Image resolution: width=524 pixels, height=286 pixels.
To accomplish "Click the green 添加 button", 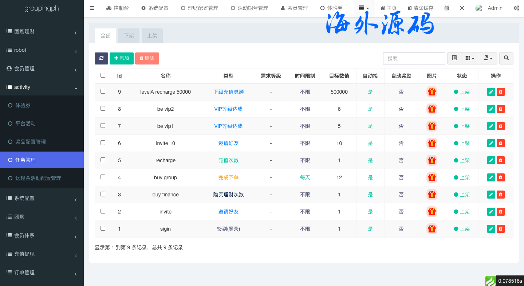I will pyautogui.click(x=122, y=58).
